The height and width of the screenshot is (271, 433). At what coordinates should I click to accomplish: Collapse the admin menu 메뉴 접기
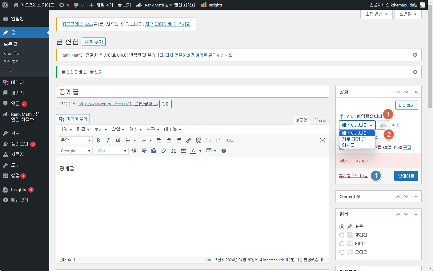click(x=25, y=200)
